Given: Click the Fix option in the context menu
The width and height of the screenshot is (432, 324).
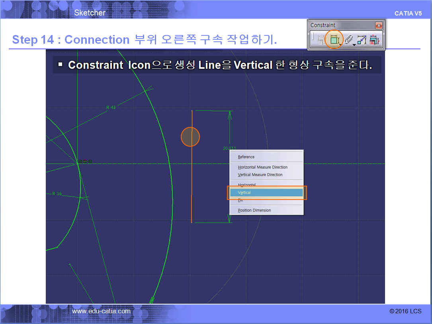Looking at the screenshot, I should coord(240,200).
